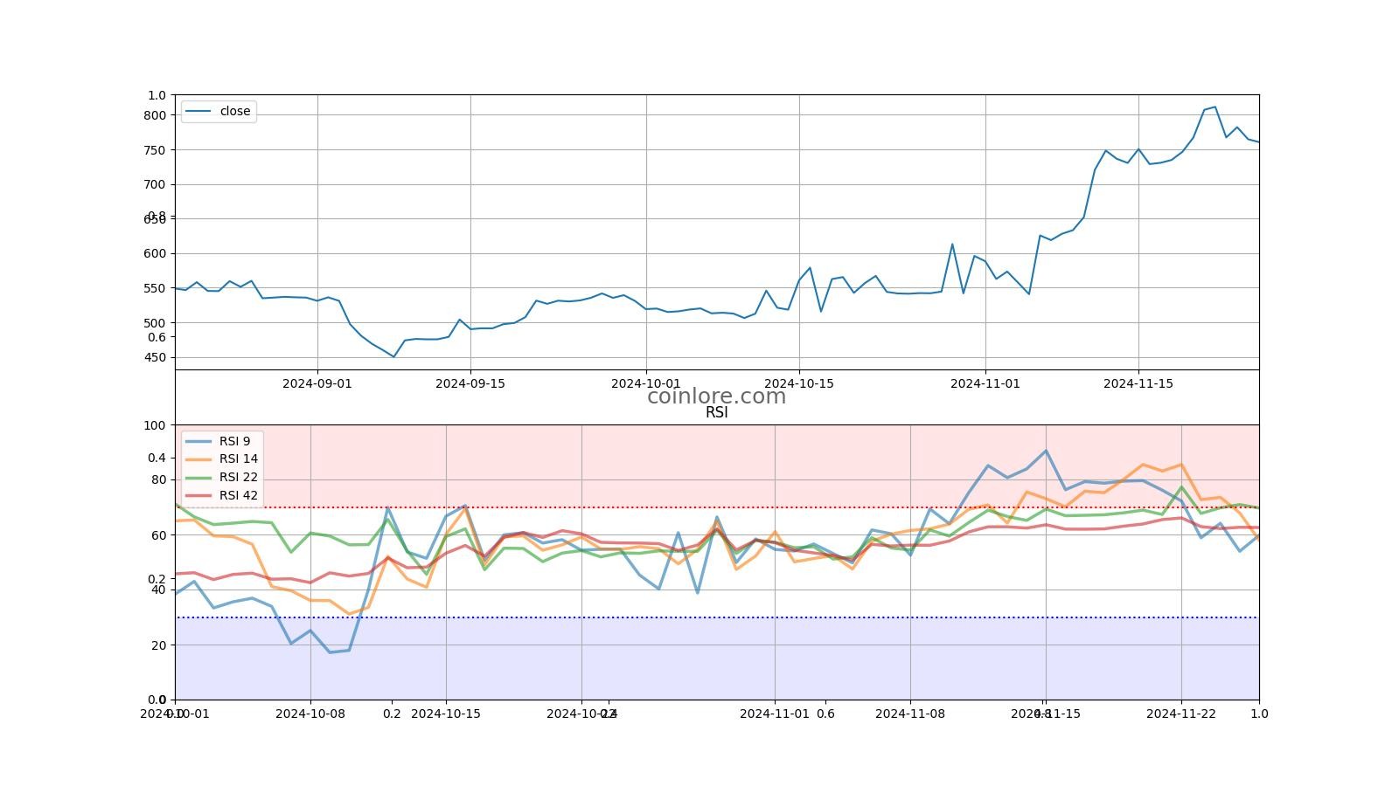The width and height of the screenshot is (1399, 786).
Task: Click the RSI 42 red legend line sample
Action: [198, 495]
